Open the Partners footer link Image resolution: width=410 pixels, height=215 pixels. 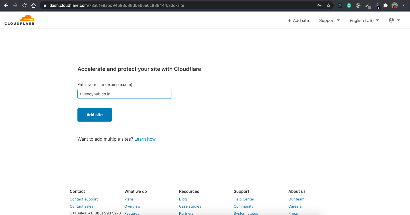point(186,213)
